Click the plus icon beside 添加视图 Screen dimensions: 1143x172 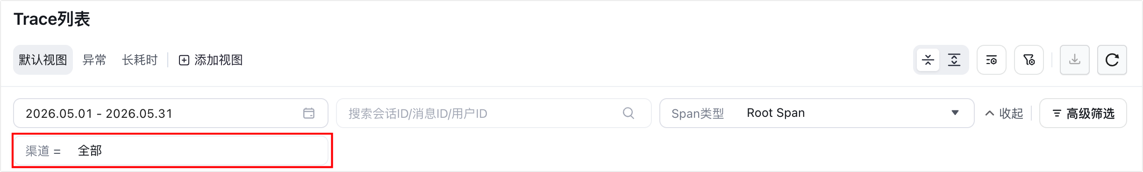[x=184, y=60]
